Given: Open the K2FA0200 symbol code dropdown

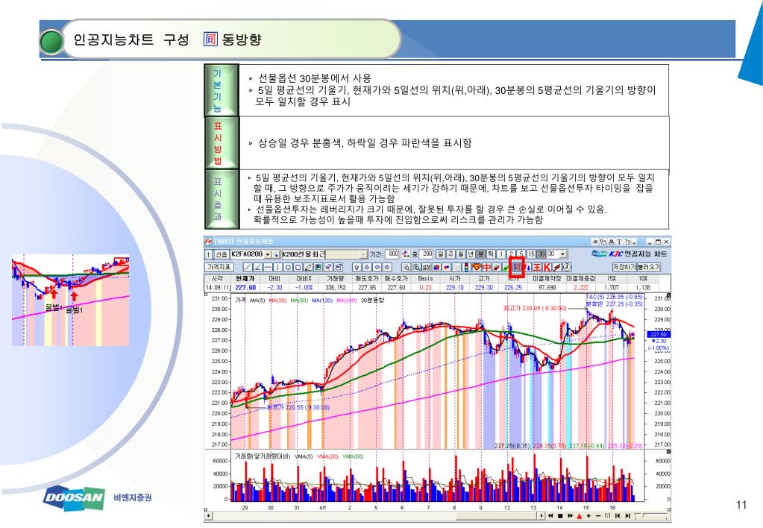Looking at the screenshot, I should [x=268, y=254].
